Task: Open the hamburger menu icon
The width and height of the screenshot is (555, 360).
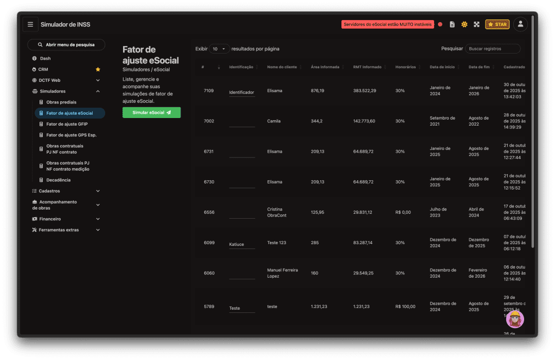Action: coord(30,24)
